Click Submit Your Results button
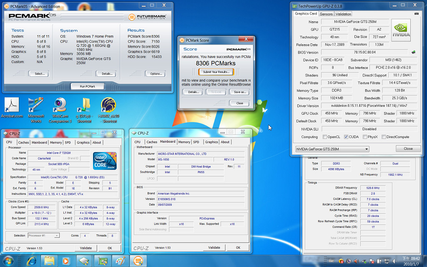This screenshot has height=267, width=427. pyautogui.click(x=216, y=72)
